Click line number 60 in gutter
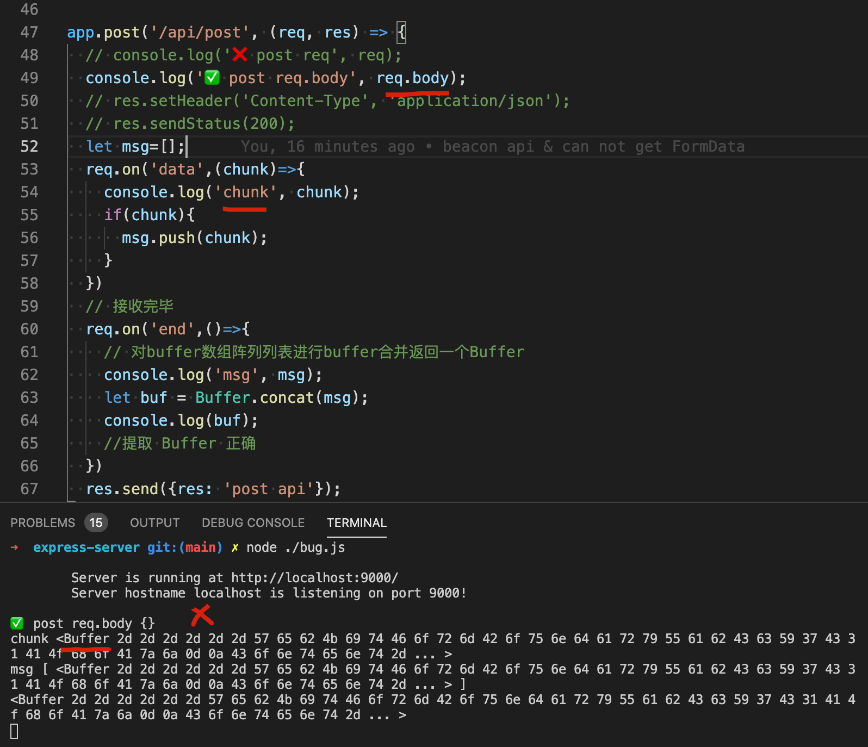 pyautogui.click(x=29, y=329)
